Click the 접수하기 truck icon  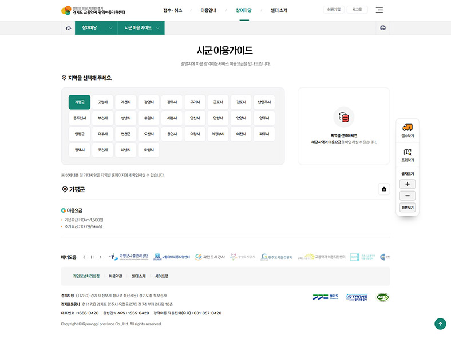(408, 130)
